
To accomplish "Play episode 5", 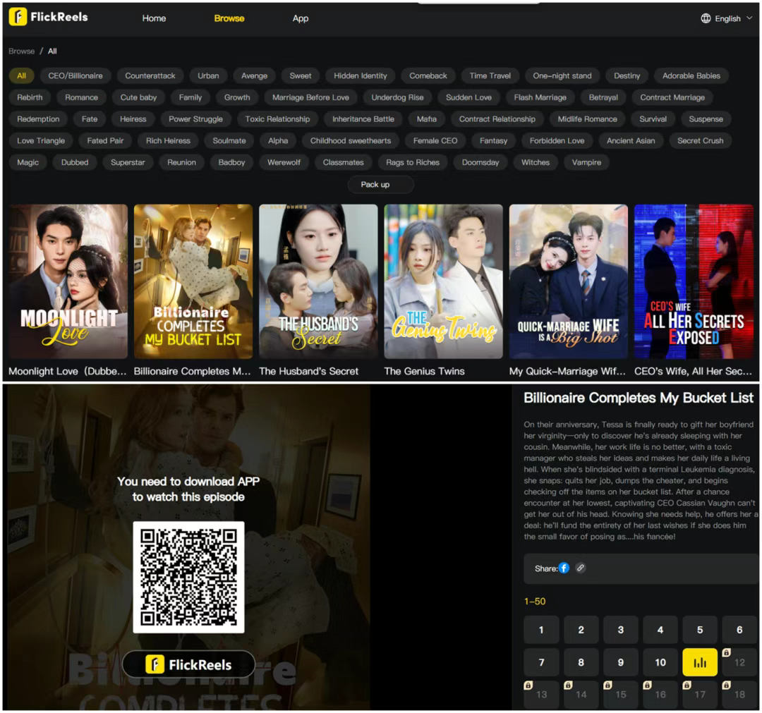I will point(700,630).
